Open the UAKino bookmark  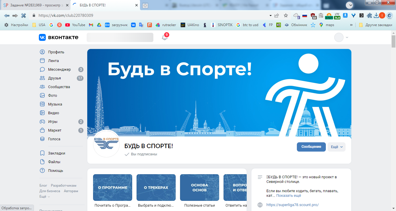[190, 25]
